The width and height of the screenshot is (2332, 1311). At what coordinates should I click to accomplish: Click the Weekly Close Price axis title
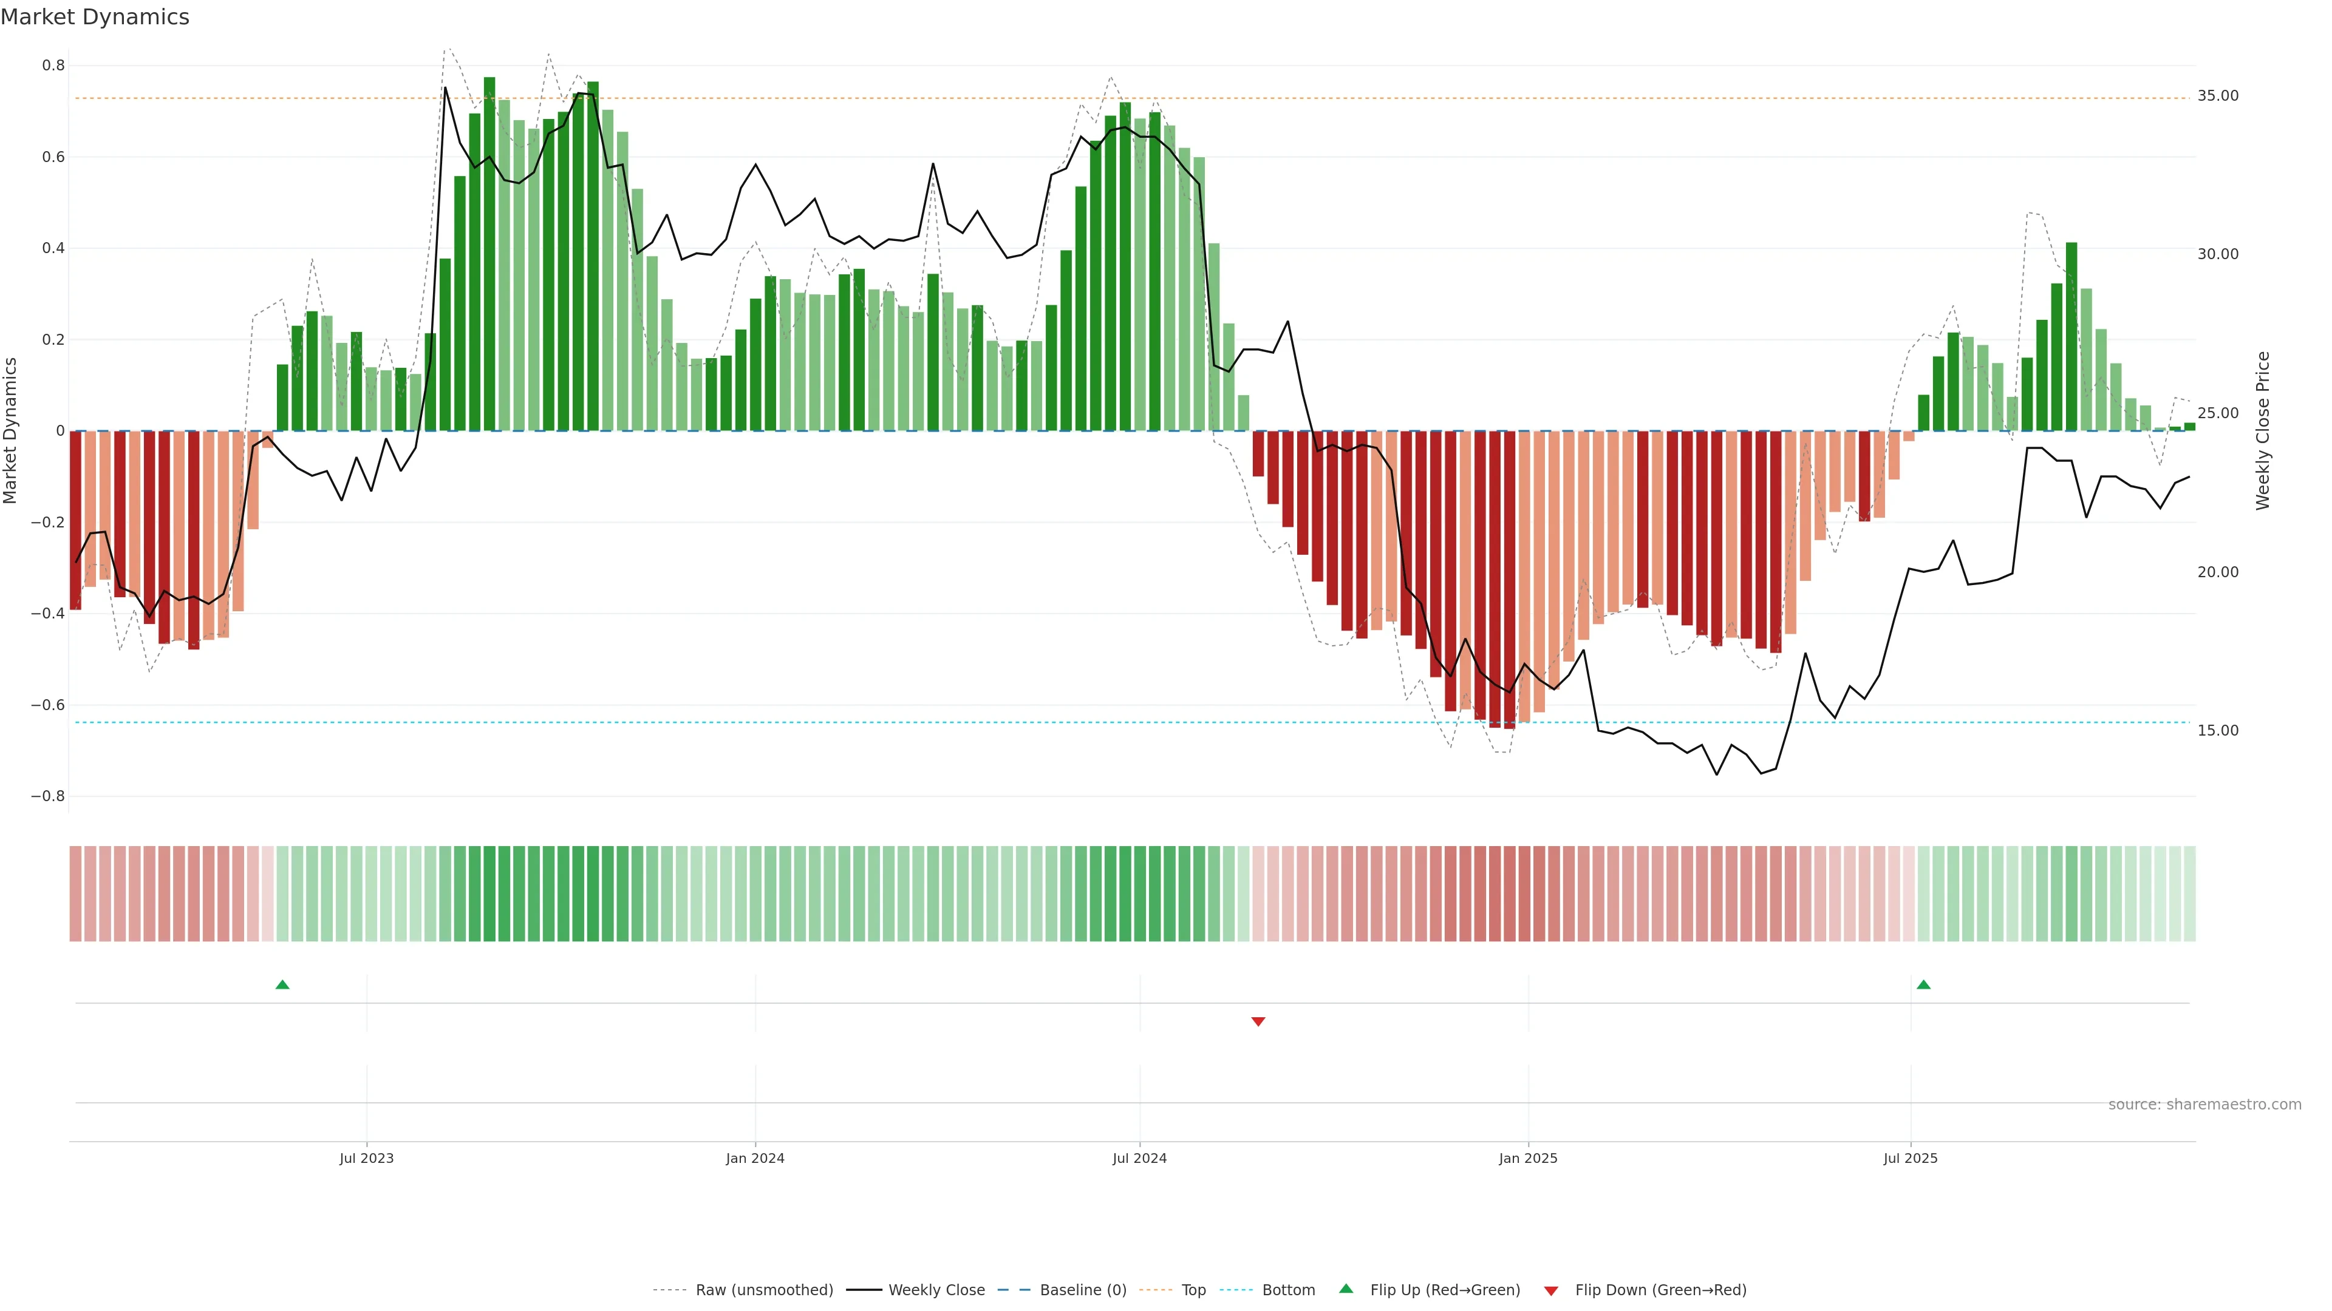pos(2263,431)
